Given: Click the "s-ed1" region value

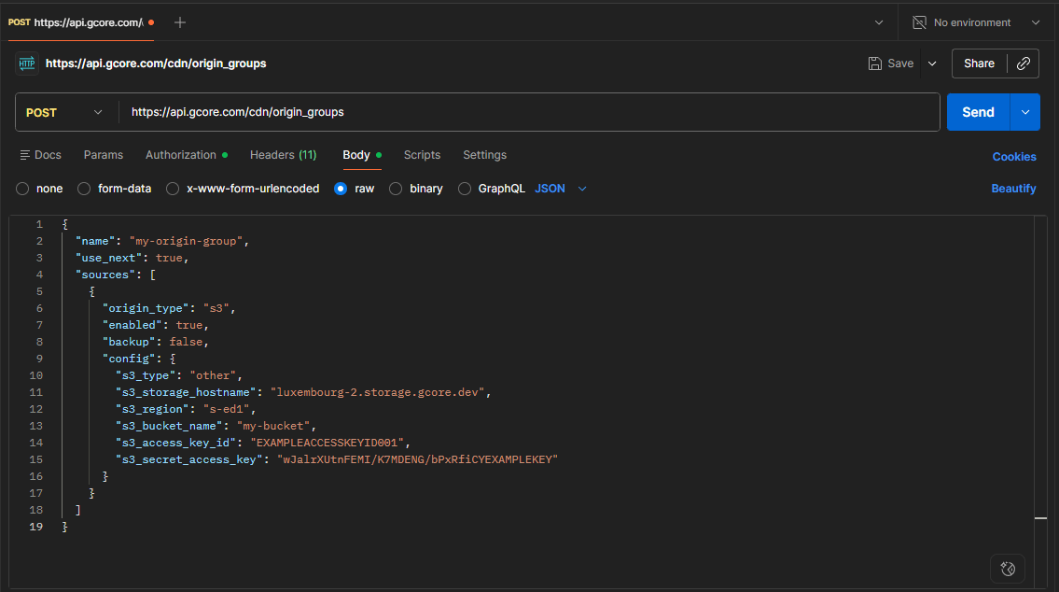Looking at the screenshot, I should (226, 410).
